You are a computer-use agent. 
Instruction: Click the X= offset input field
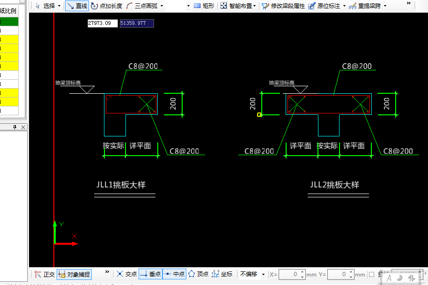click(x=289, y=274)
